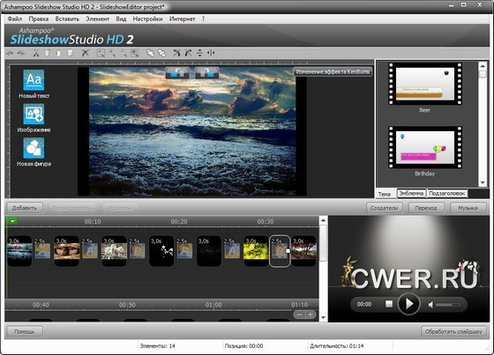Click the zoom-to-fit icon in the toolbar
Image resolution: width=494 pixels, height=355 pixels.
pyautogui.click(x=135, y=53)
